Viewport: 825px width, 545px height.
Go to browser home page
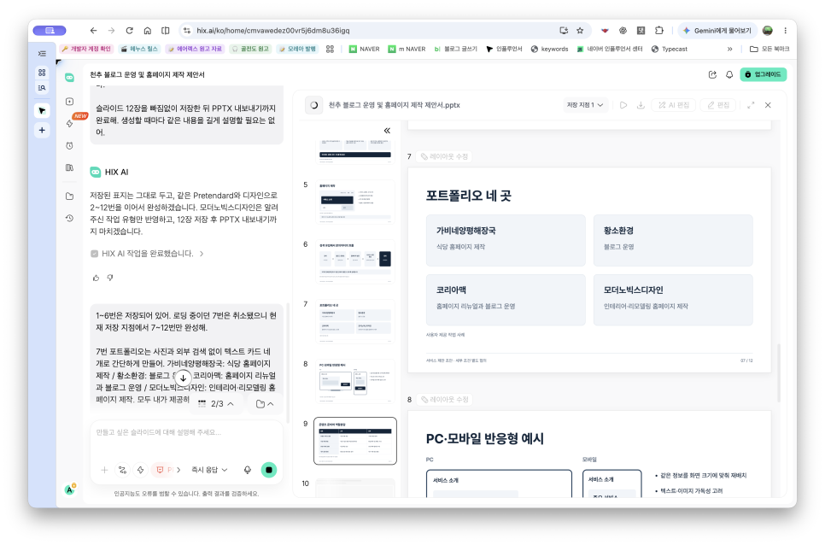pos(147,31)
